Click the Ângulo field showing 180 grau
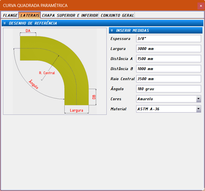 [x=169, y=89]
